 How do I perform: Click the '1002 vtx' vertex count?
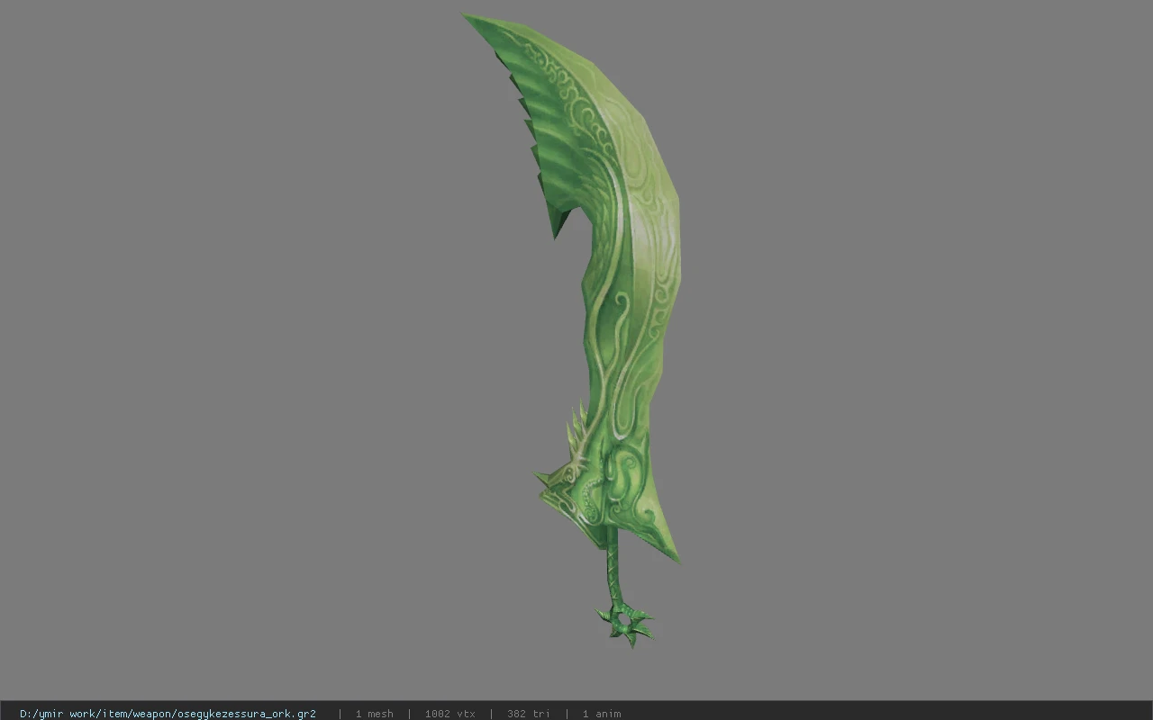click(x=449, y=714)
